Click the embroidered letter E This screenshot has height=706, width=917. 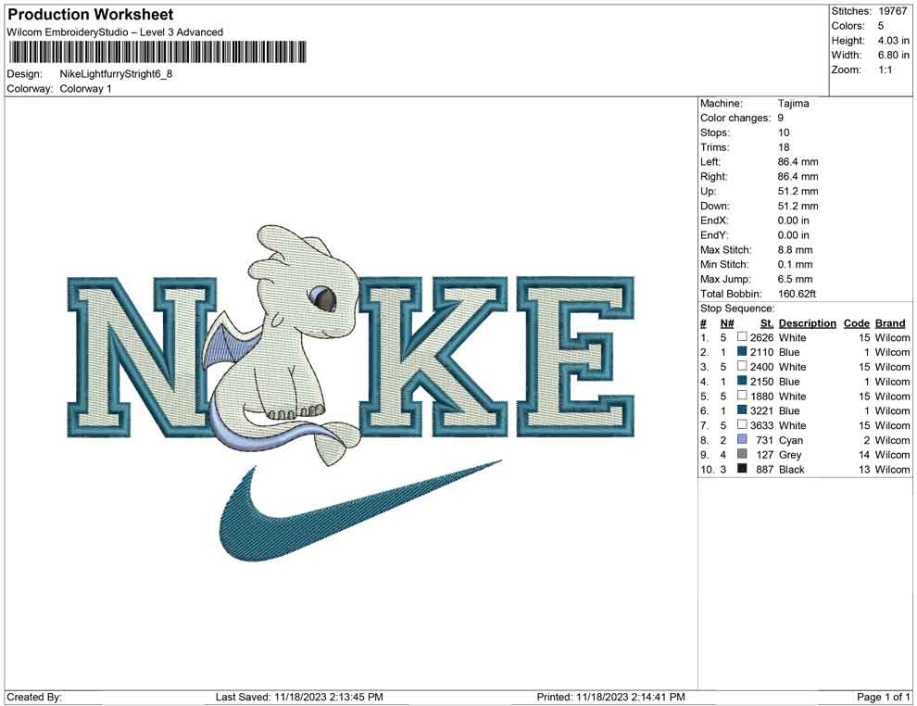point(575,356)
